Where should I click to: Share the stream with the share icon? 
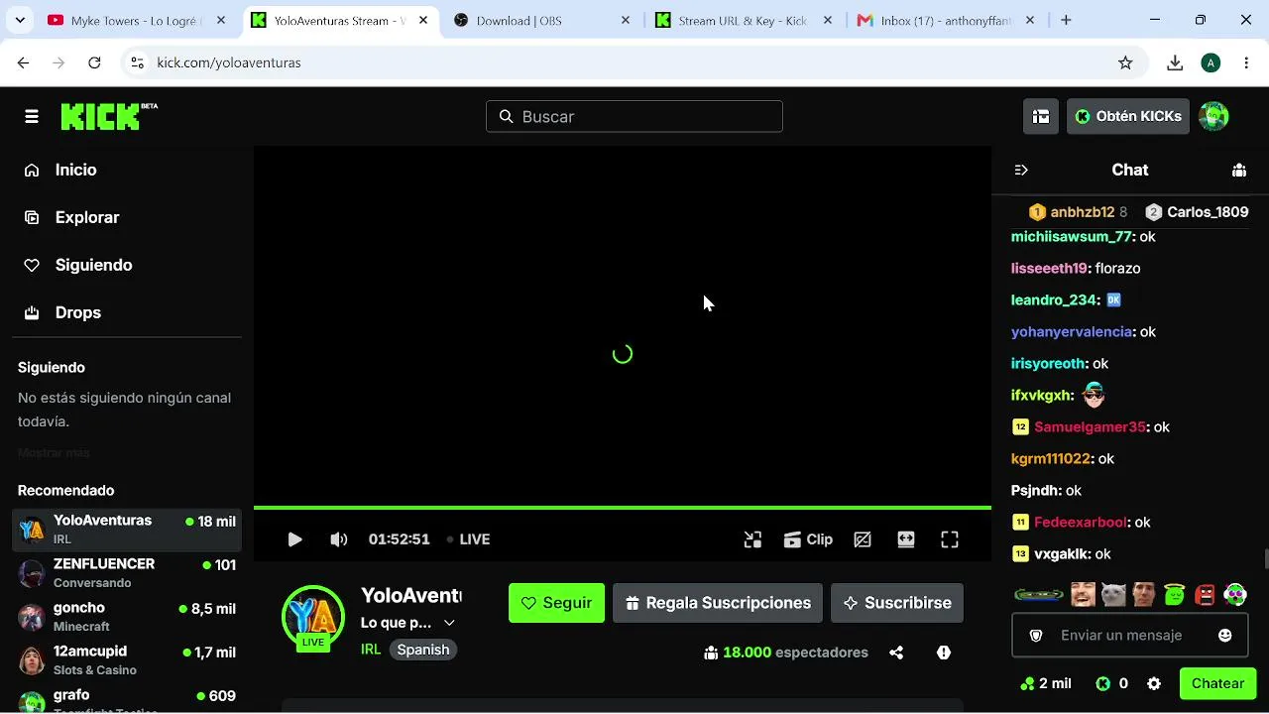coord(896,653)
